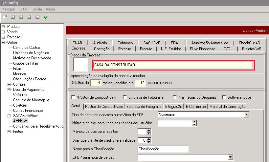
Task: Go to the previous record
Action: [21, 17]
